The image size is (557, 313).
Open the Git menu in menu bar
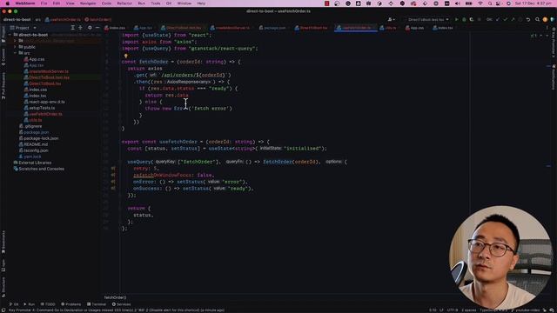(169, 3)
